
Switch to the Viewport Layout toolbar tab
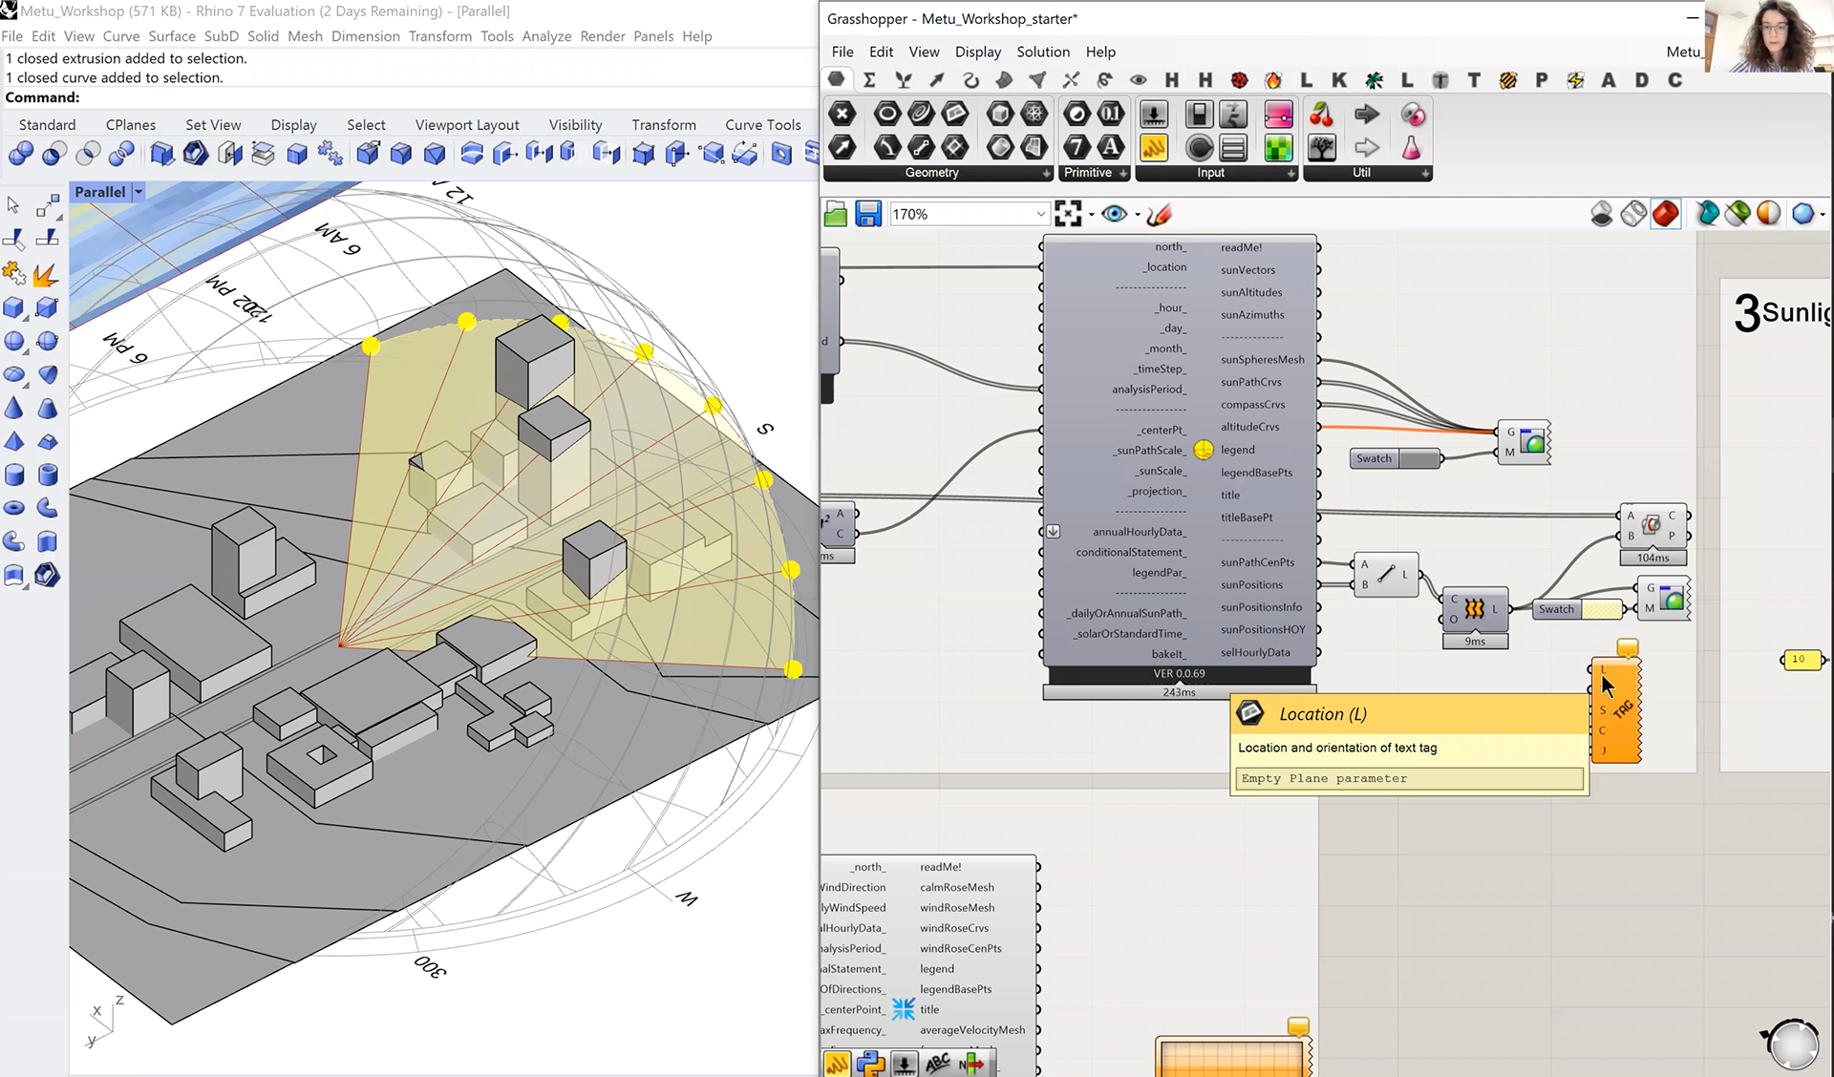(x=467, y=125)
